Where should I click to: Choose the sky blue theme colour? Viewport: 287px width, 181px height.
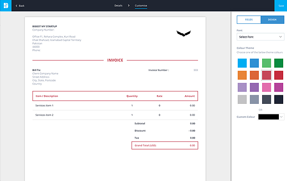[242, 63]
